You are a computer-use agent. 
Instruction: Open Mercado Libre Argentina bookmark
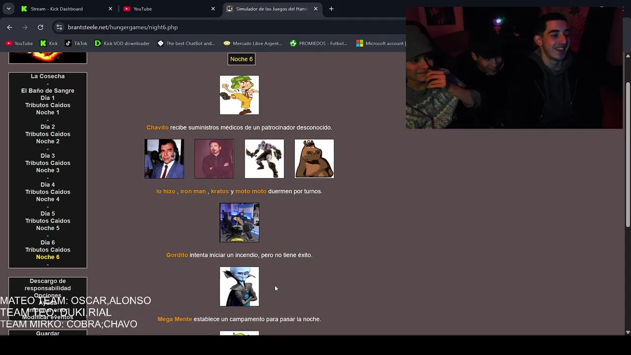[253, 43]
